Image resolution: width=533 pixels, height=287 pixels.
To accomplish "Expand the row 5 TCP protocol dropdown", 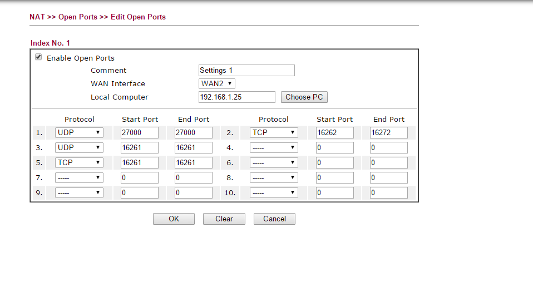I will (79, 163).
